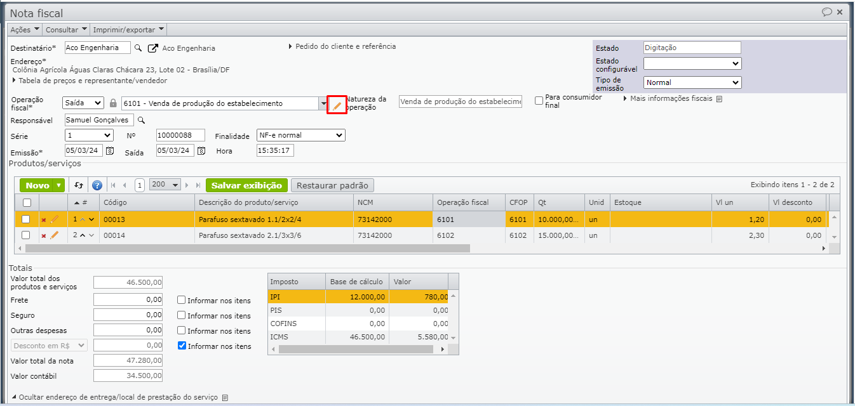Go to last page of products grid
This screenshot has height=406, width=855.
coord(198,185)
